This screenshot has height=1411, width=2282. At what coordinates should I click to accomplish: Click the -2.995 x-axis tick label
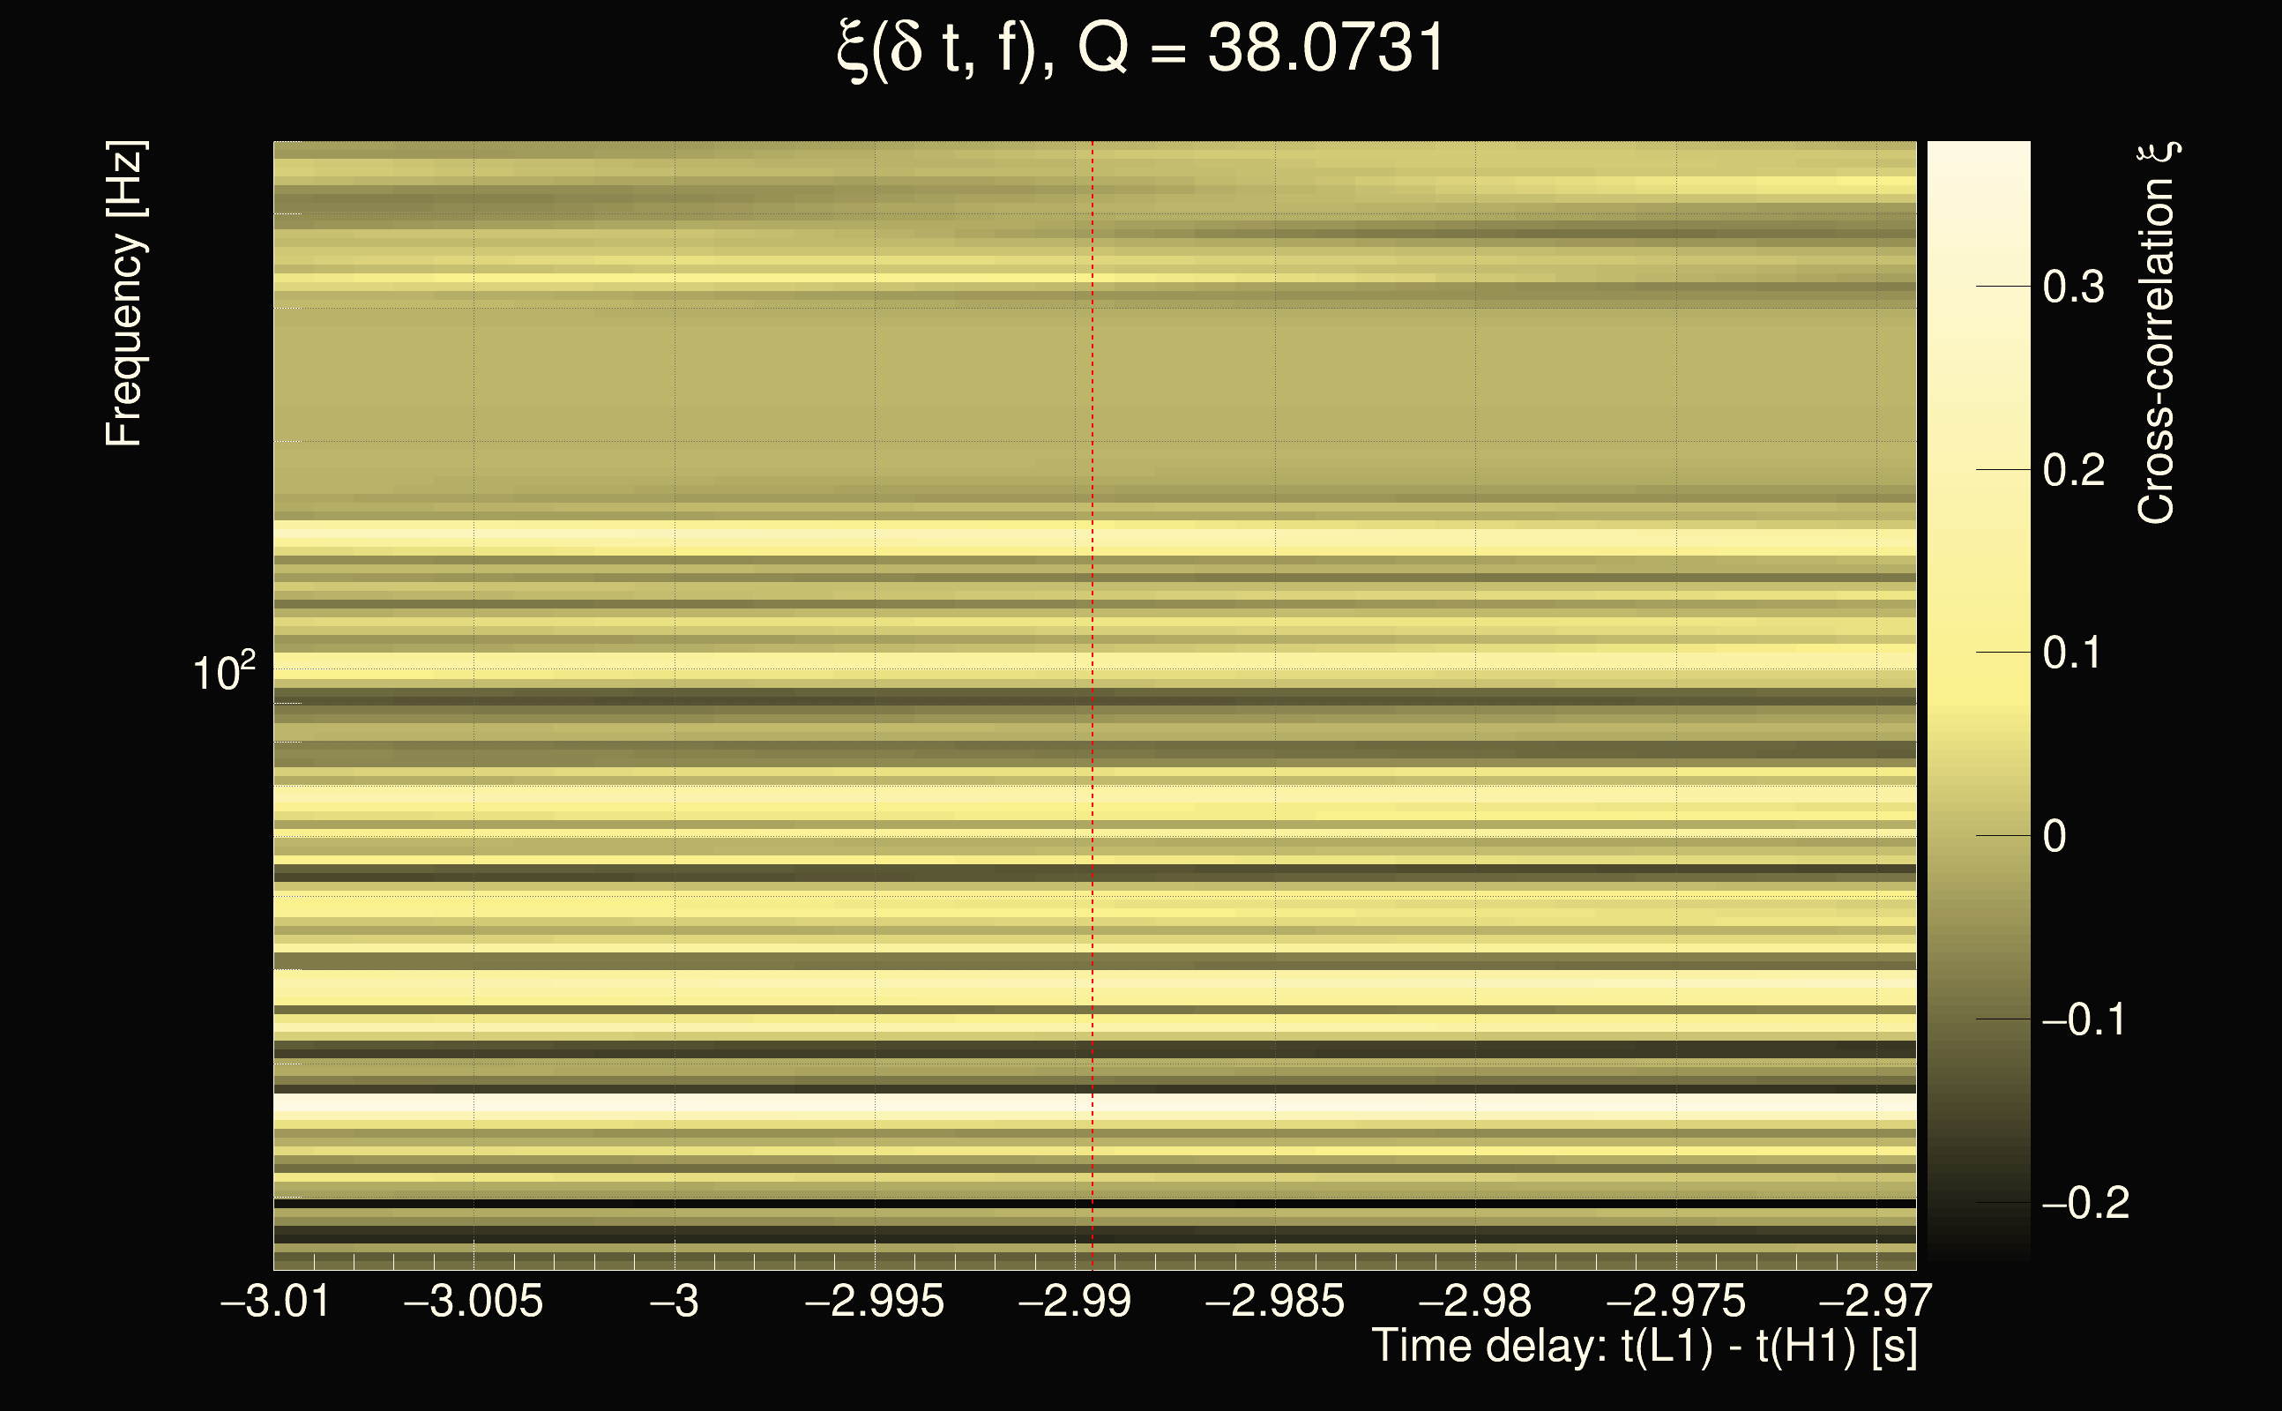pyautogui.click(x=874, y=1301)
